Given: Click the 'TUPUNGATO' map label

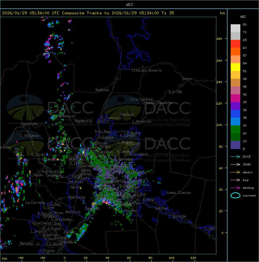Looking at the screenshot, I should click(50, 216).
